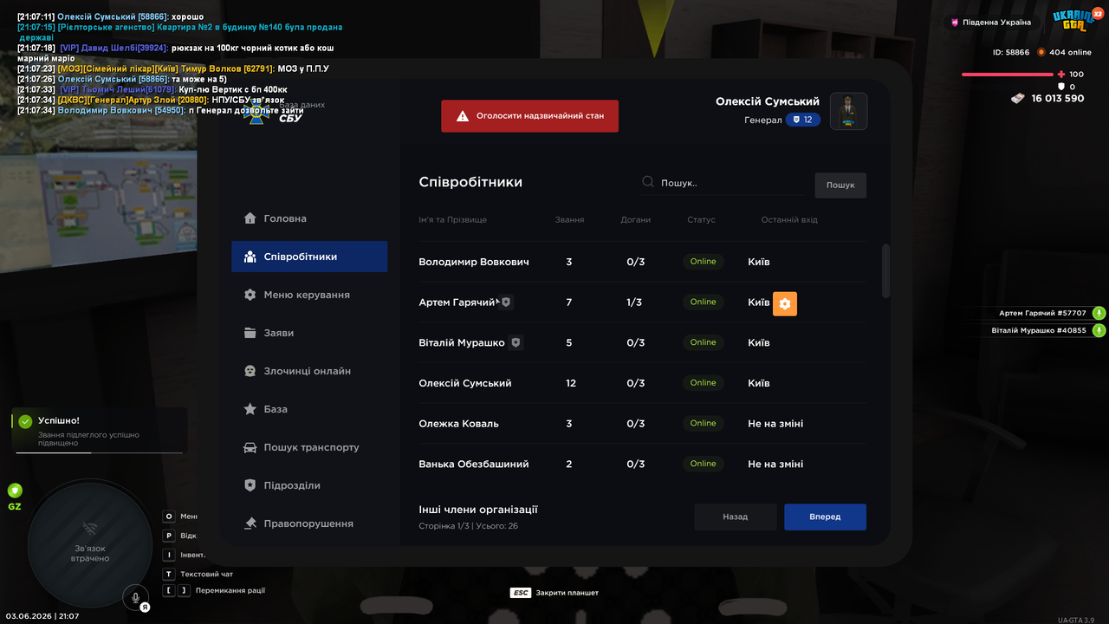Viewport: 1109px width, 624px height.
Task: Click the green GZ shield icon
Action: [x=15, y=491]
